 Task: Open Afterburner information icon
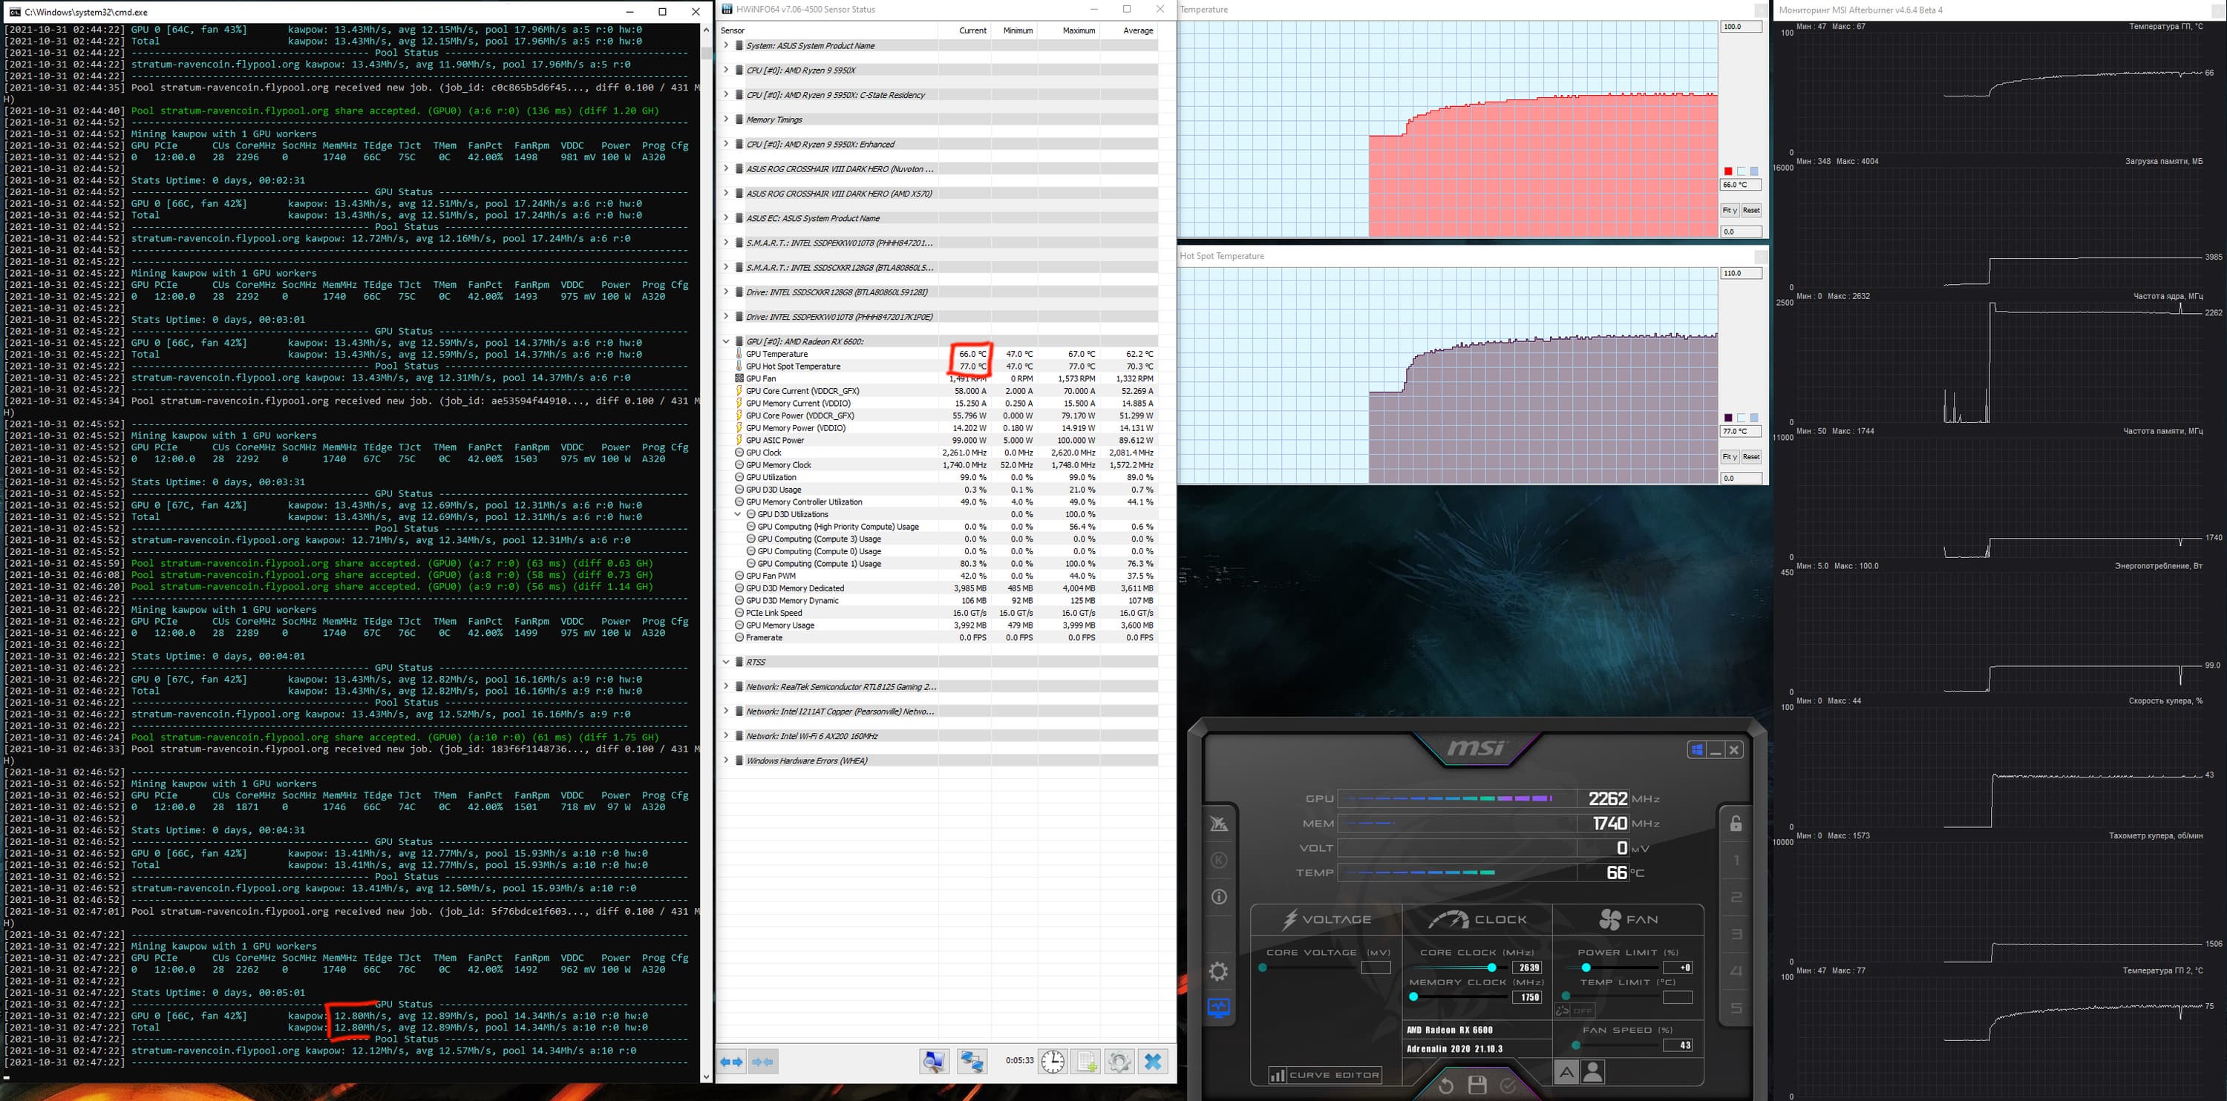pos(1218,897)
